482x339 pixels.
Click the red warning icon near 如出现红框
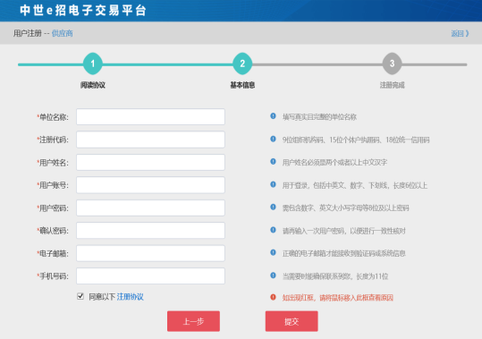273,297
